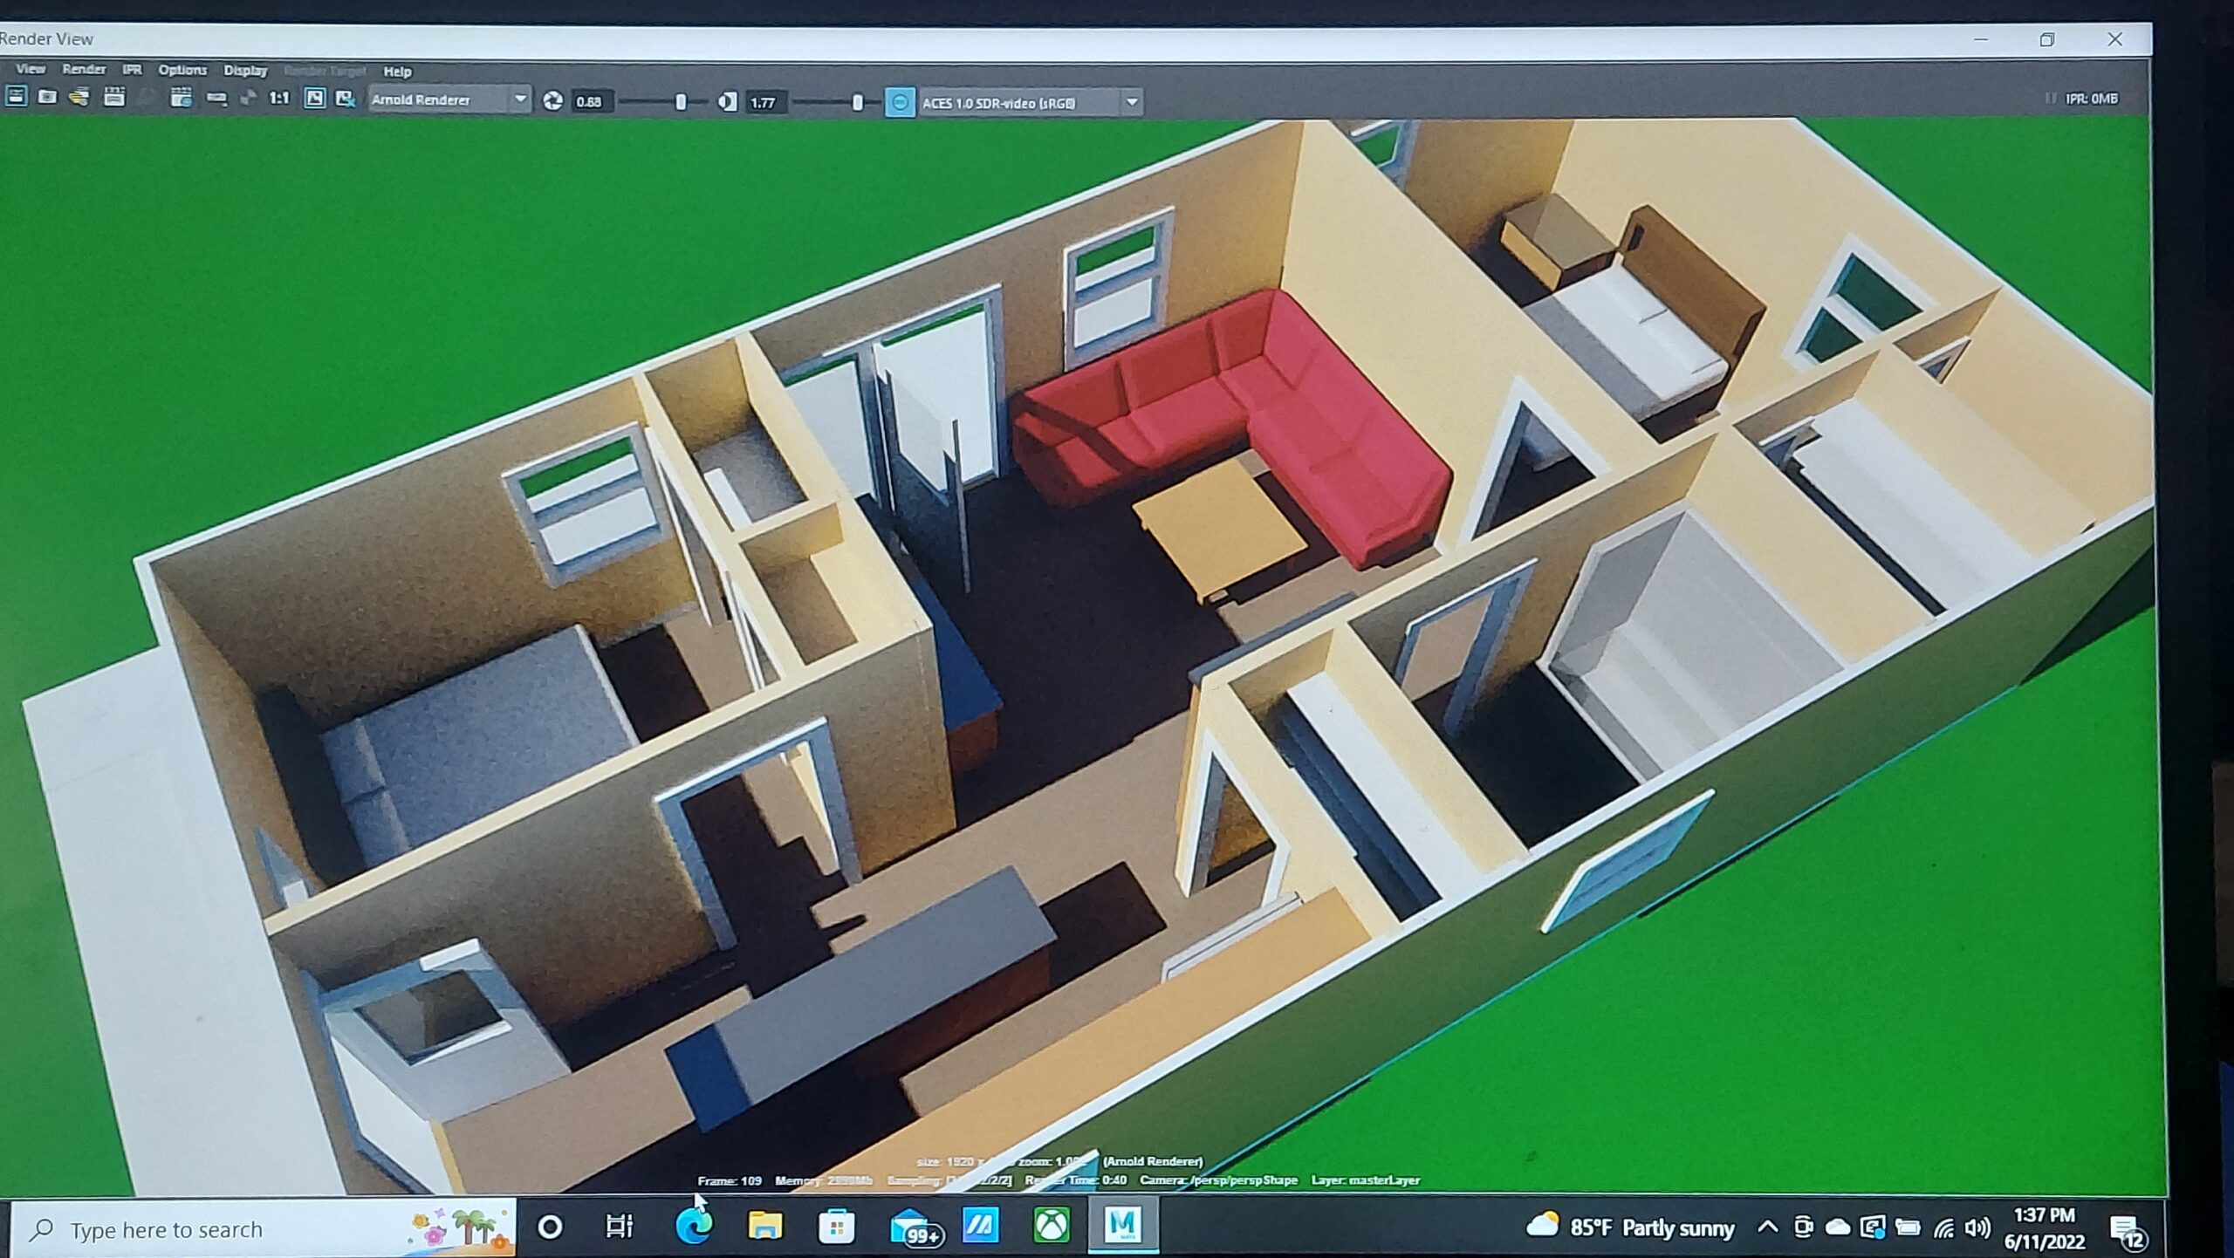Click the Keep Image icon

click(x=314, y=99)
